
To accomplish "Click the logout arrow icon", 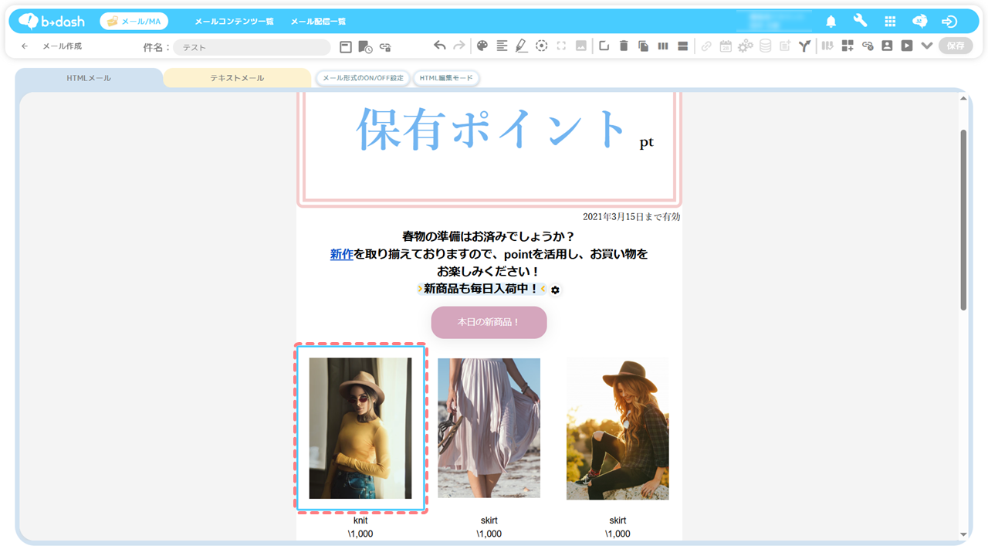I will pos(949,22).
